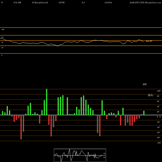Click the '16' label in mini chart
The height and width of the screenshot is (162, 162).
click(x=104, y=154)
